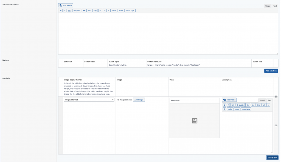The width and height of the screenshot is (281, 162).
Task: Click ul tag in Portfolio description toolbar
Action: 264,105
